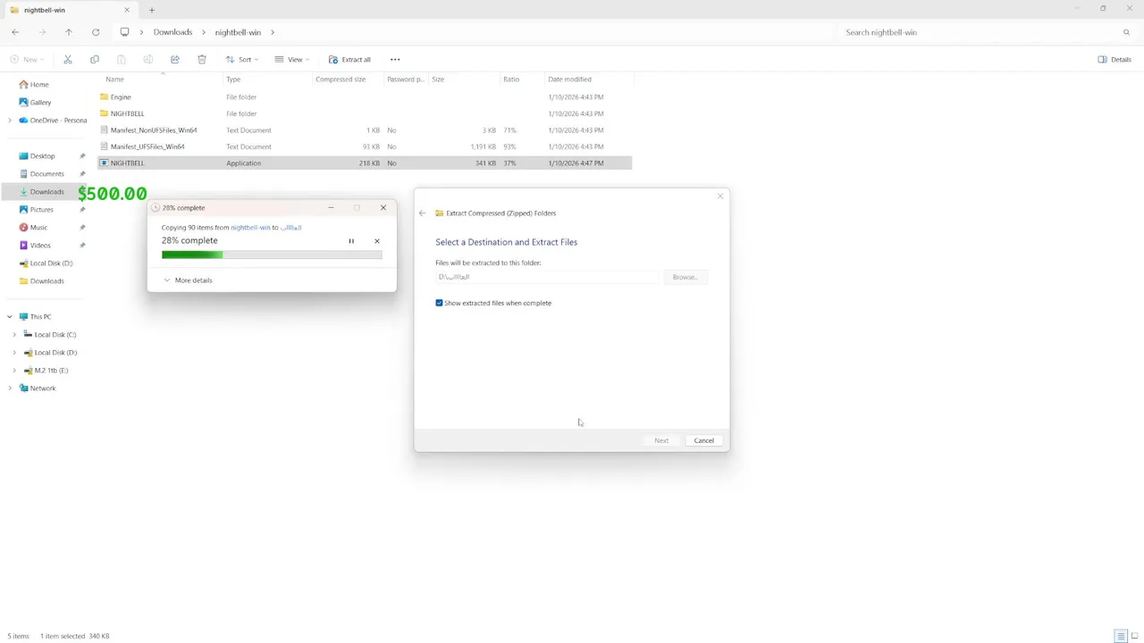Open the Sort dropdown
Image resolution: width=1144 pixels, height=643 pixels.
click(241, 60)
